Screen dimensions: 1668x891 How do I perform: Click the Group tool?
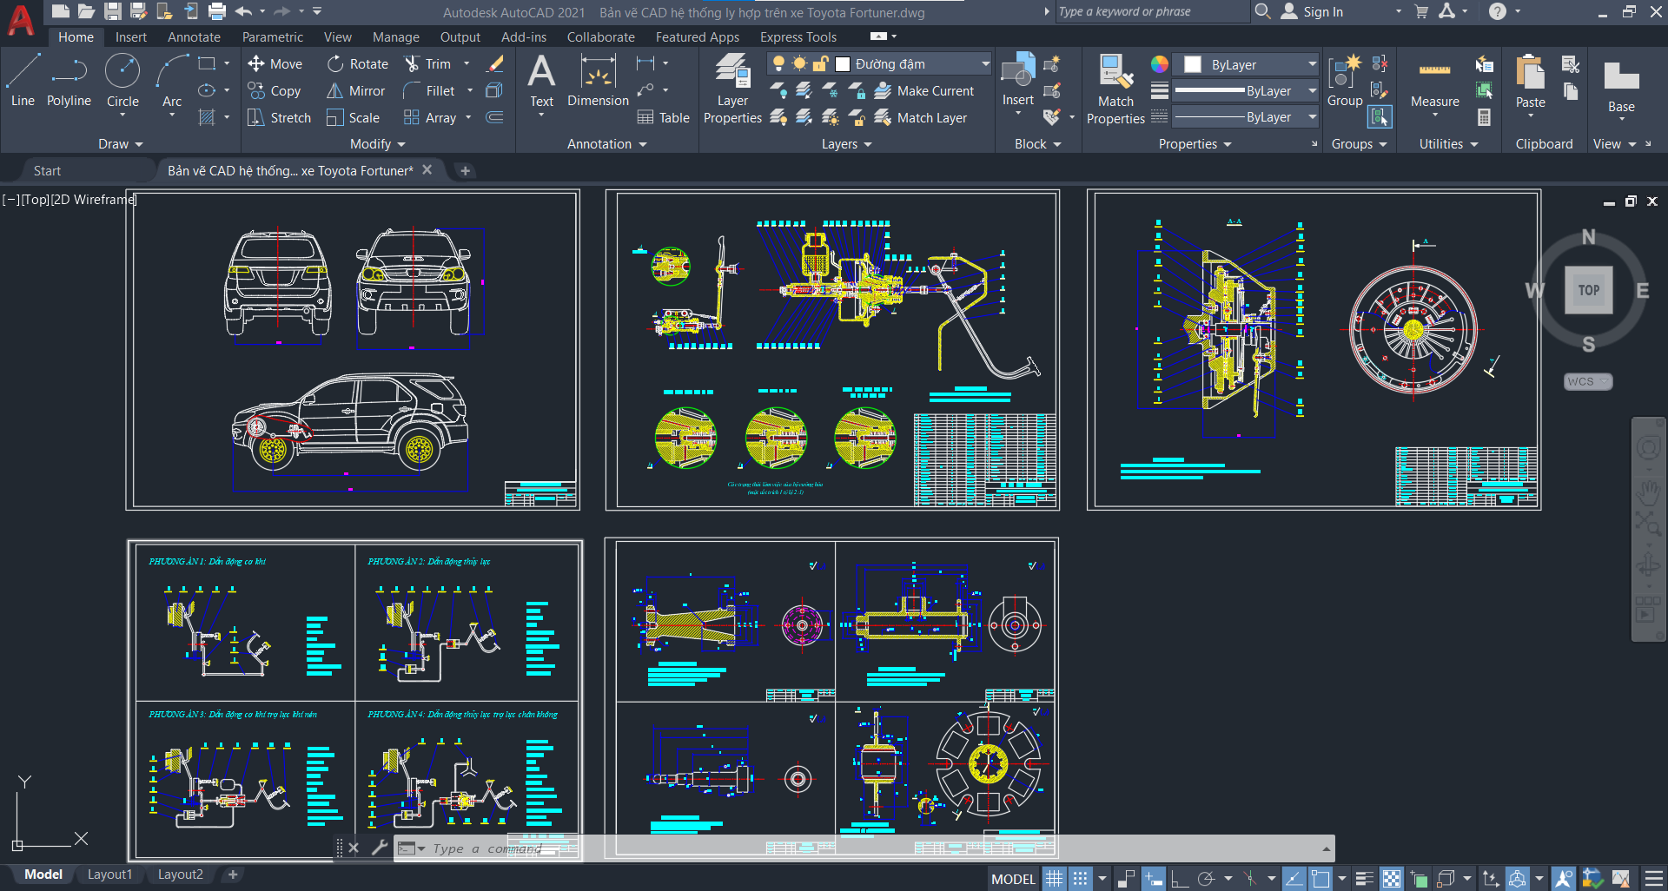click(x=1345, y=81)
